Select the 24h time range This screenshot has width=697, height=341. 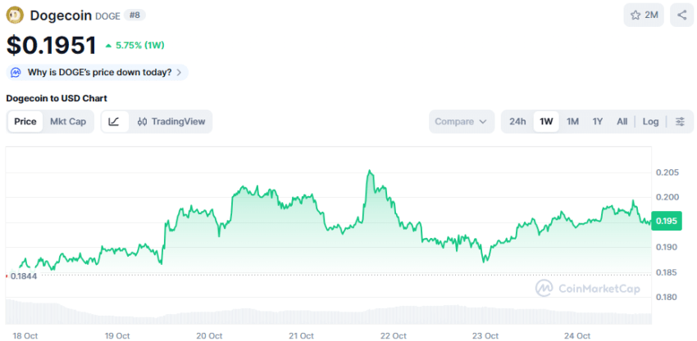point(517,122)
